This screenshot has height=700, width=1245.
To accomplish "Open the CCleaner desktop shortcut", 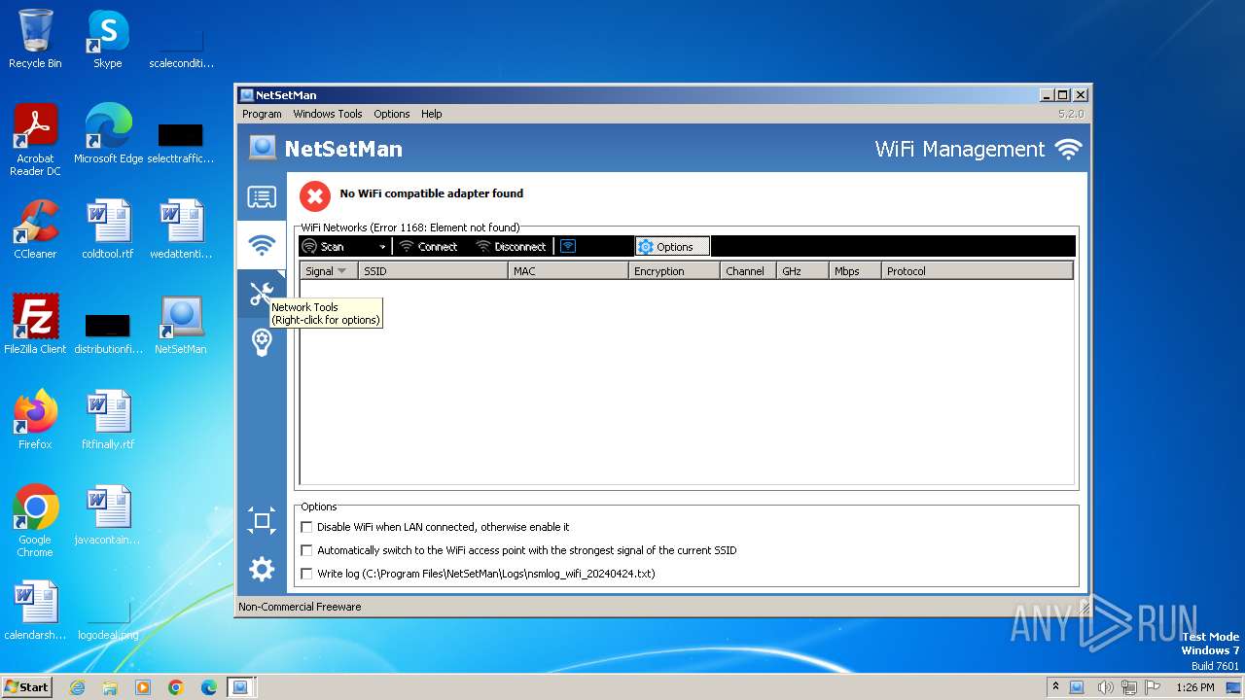I will [35, 229].
